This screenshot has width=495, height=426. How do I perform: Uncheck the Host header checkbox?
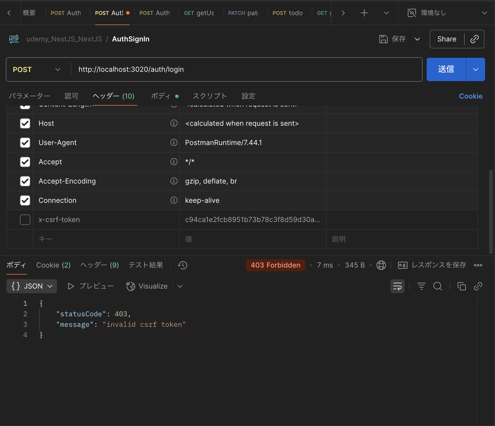click(25, 123)
